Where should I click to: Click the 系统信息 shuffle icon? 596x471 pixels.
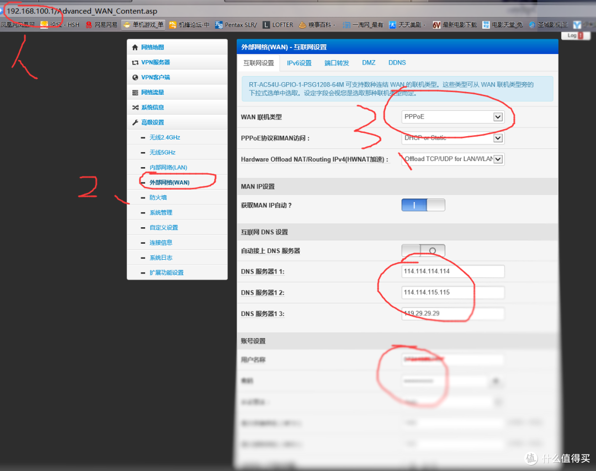(x=135, y=108)
